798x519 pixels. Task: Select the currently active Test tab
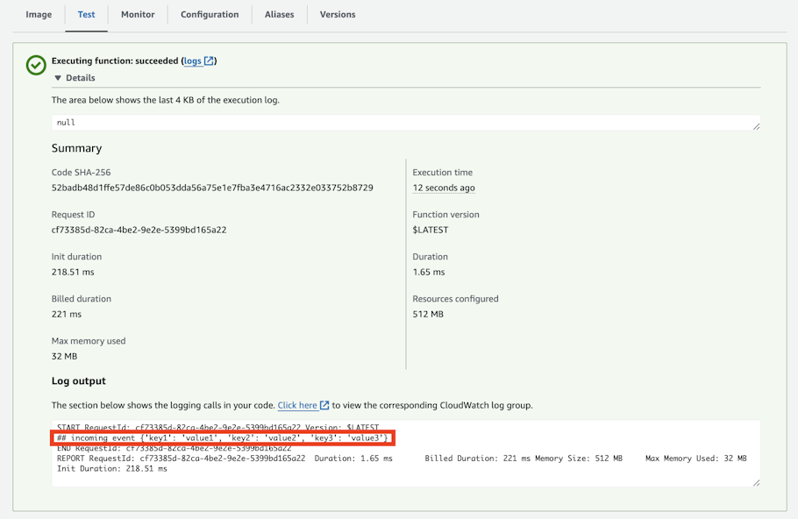(x=86, y=14)
